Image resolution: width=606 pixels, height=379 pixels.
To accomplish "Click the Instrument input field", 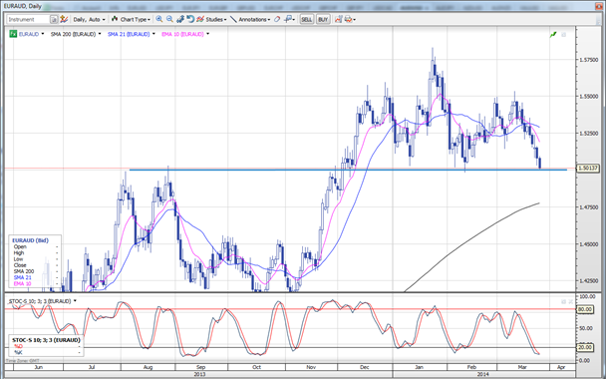I will click(28, 19).
